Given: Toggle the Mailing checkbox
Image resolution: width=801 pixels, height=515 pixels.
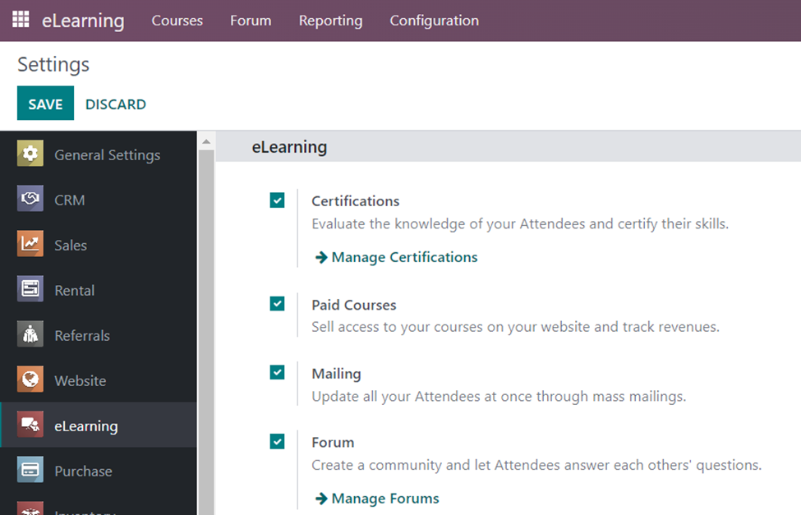Looking at the screenshot, I should [278, 373].
